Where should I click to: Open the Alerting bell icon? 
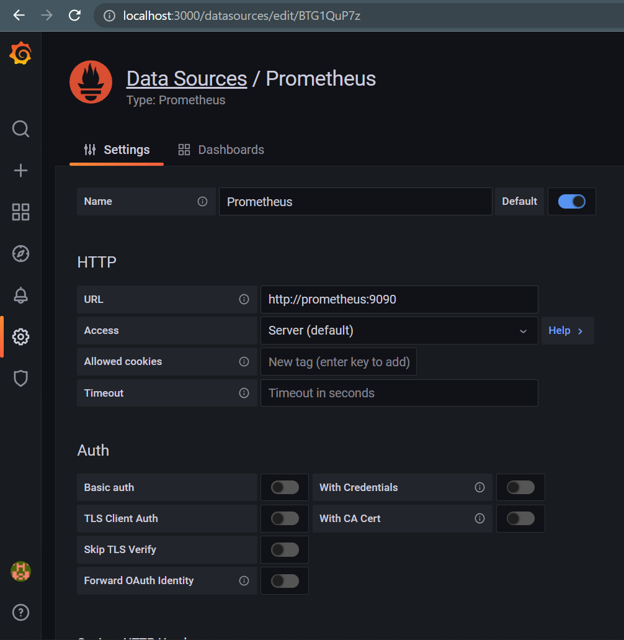pos(20,295)
